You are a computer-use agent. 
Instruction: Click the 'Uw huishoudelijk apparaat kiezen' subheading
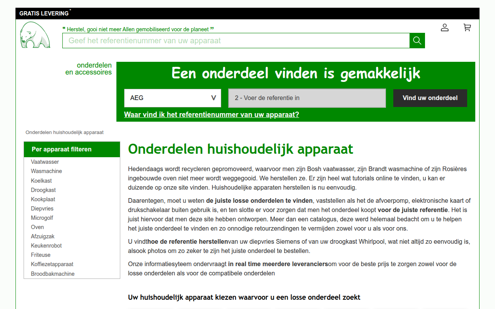coord(244,297)
